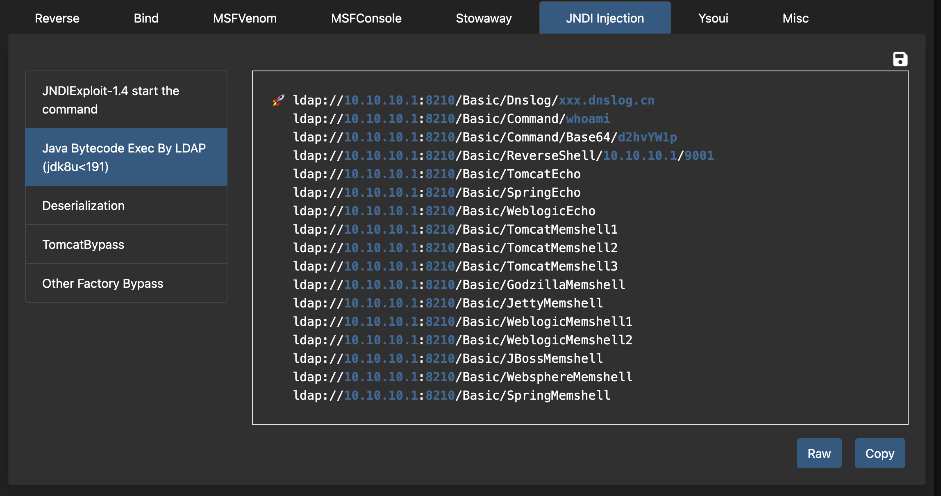This screenshot has height=496, width=941.
Task: Click the xxx.dnslog.cn payload parameter
Action: coord(607,100)
